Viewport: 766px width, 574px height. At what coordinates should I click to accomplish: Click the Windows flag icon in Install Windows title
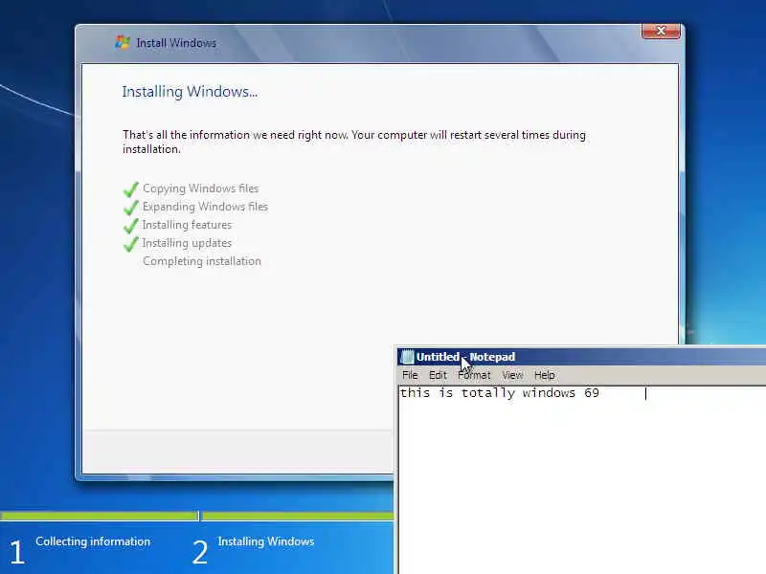pyautogui.click(x=123, y=42)
